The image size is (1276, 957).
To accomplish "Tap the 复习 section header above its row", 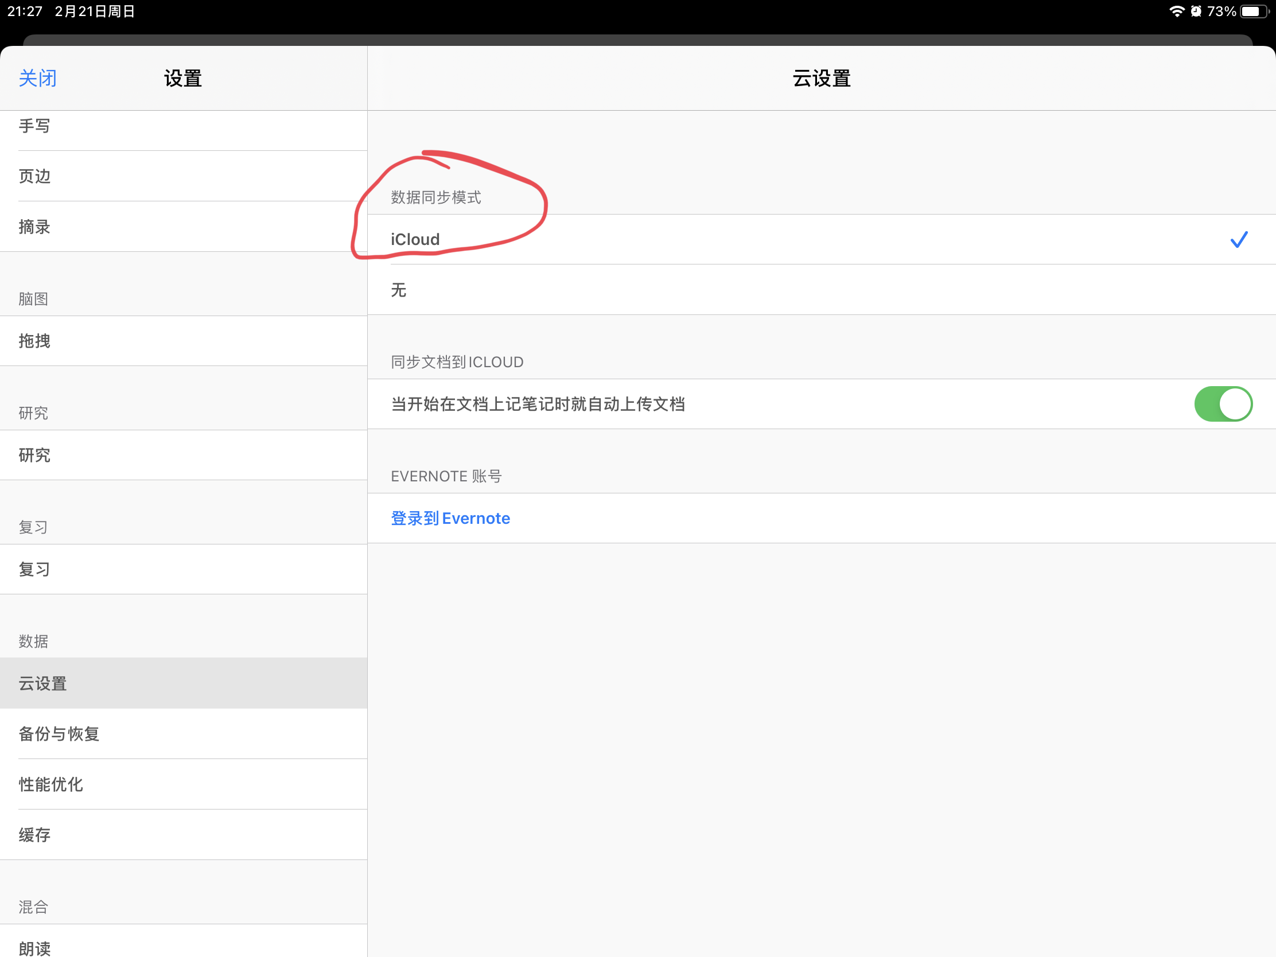I will [33, 527].
